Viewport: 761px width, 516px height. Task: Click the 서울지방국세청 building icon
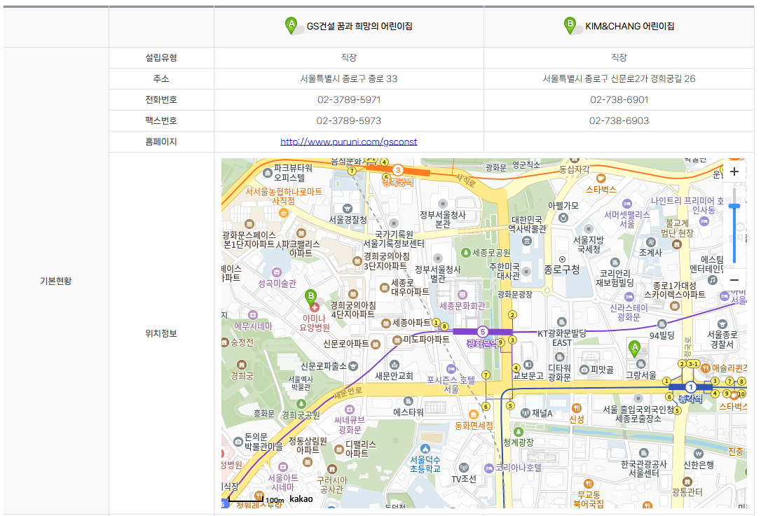pos(588,229)
